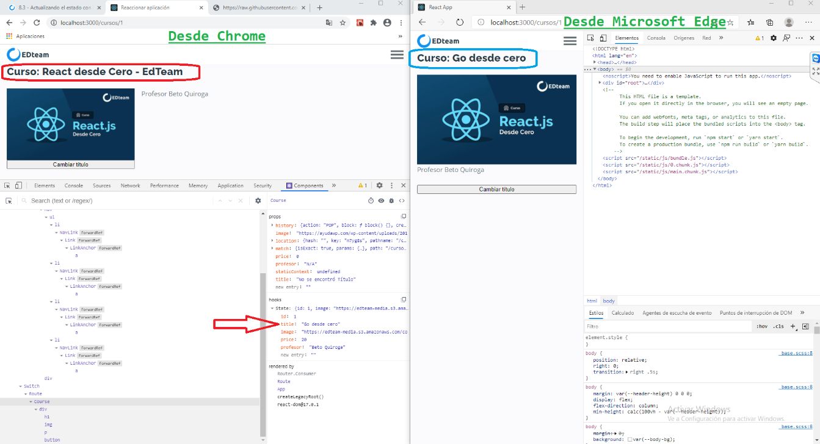This screenshot has width=820, height=444.
Task: Click background color swatch var(--body-bg)
Action: (630, 439)
